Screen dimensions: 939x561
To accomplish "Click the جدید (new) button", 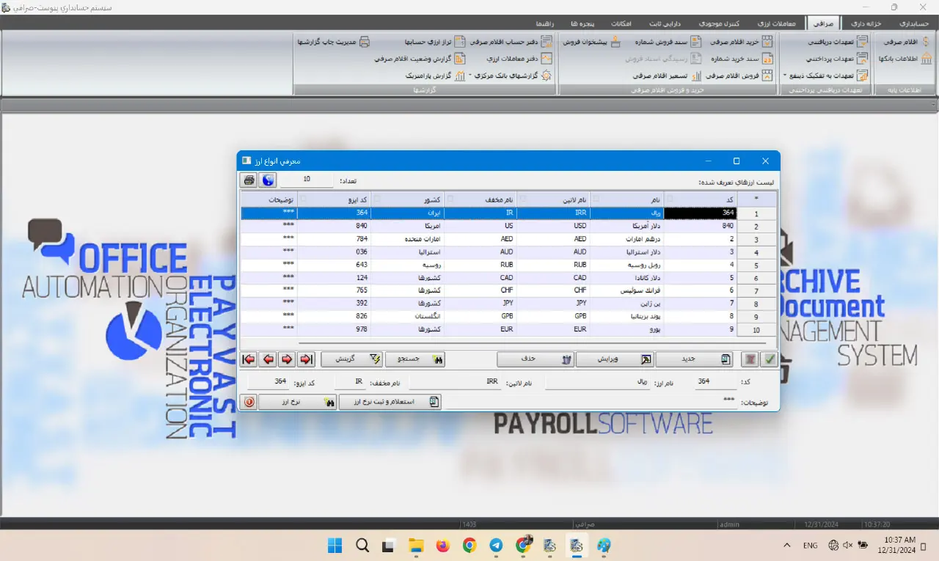I will 694,359.
